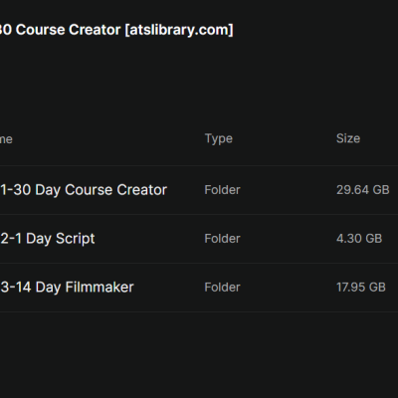Click Folder type in the Day Script row
The width and height of the screenshot is (398, 398).
click(x=222, y=239)
